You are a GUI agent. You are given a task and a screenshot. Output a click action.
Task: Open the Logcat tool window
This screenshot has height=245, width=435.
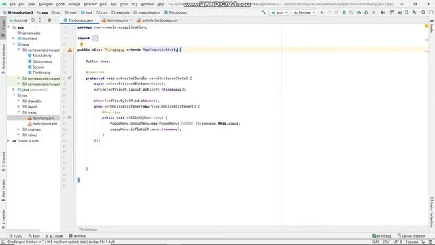(x=54, y=236)
